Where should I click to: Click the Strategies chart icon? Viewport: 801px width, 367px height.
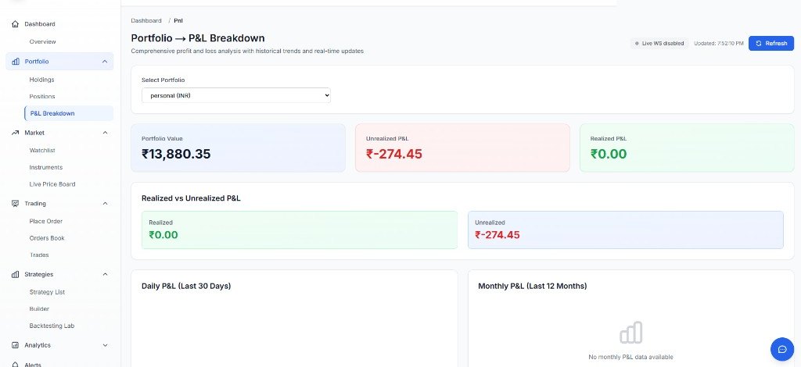coord(16,274)
